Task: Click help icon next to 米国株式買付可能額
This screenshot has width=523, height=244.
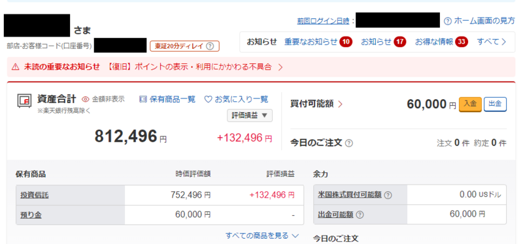Action: (388, 196)
